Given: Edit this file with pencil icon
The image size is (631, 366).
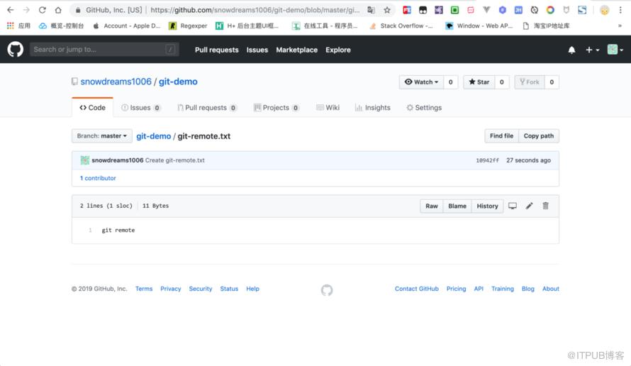Looking at the screenshot, I should pyautogui.click(x=529, y=206).
